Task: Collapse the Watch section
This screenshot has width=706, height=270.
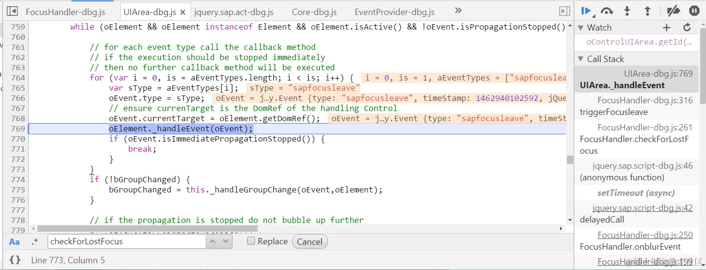Action: click(581, 28)
